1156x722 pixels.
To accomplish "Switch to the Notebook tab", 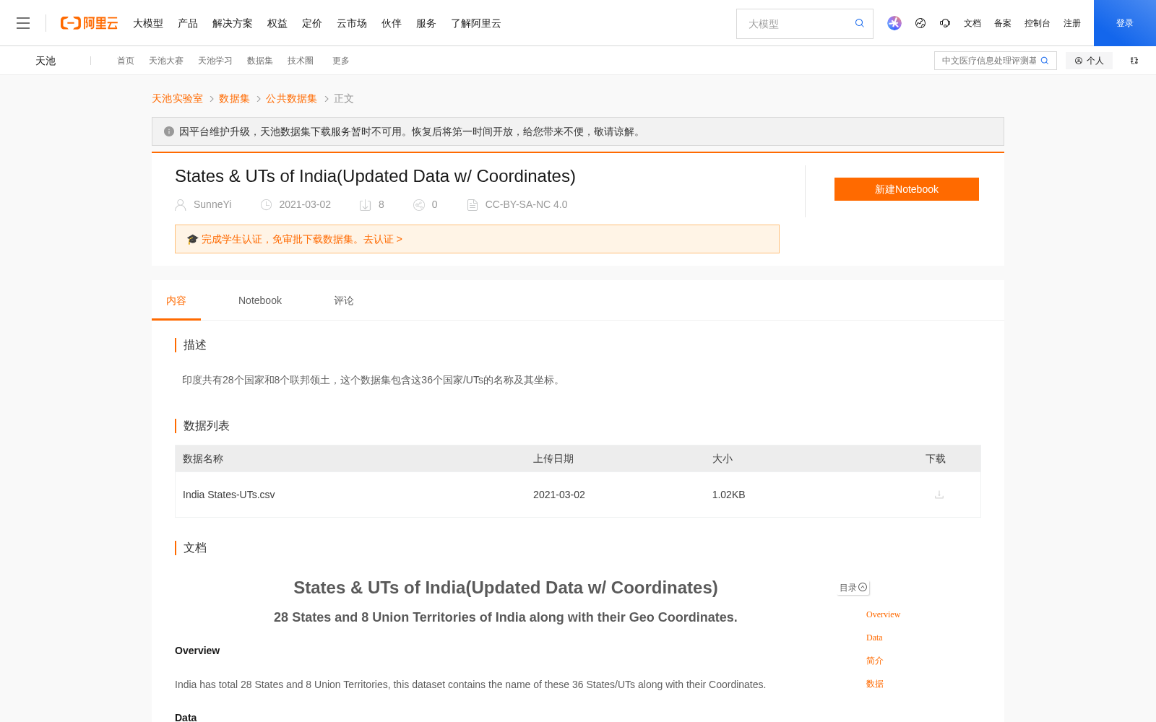I will [x=260, y=300].
